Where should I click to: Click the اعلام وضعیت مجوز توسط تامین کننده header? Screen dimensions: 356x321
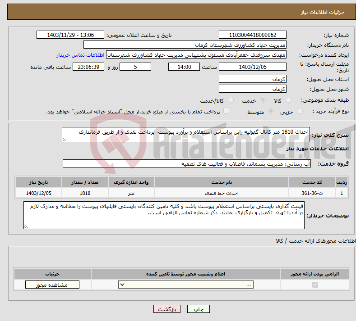tap(186, 274)
